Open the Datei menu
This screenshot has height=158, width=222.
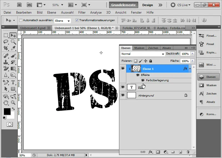pos(7,13)
